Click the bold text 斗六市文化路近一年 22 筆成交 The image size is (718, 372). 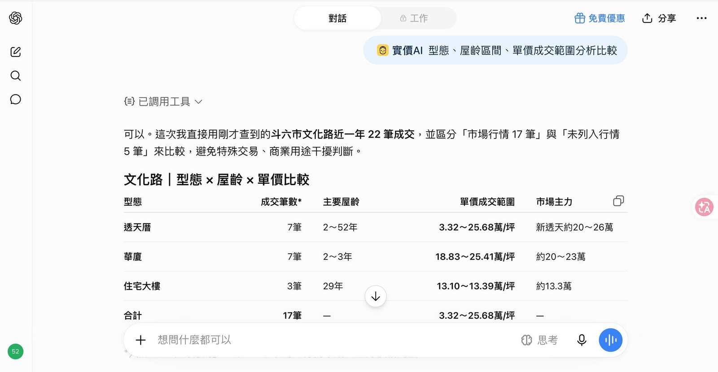[x=343, y=134]
